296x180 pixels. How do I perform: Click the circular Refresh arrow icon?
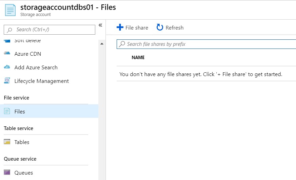coord(160,27)
